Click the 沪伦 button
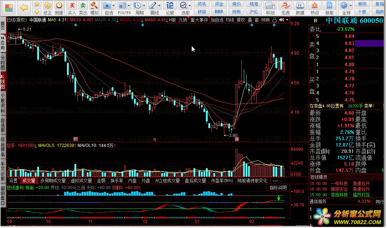 click(253, 12)
